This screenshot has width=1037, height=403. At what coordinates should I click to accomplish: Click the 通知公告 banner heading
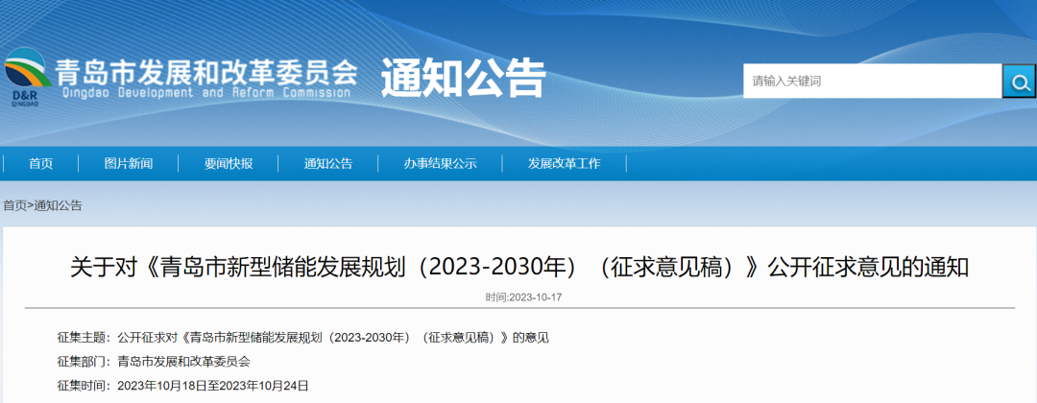[x=464, y=78]
